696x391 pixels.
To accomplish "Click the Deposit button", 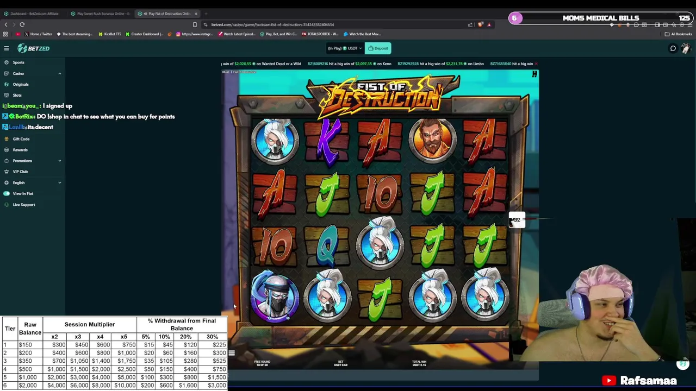I will (x=378, y=48).
